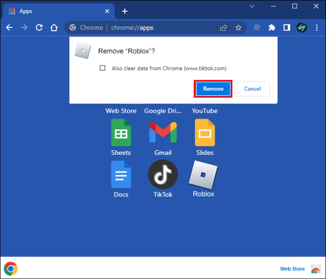Screen dimensions: 326x279
Task: Open the Web Store link at bottom
Action: [292, 269]
